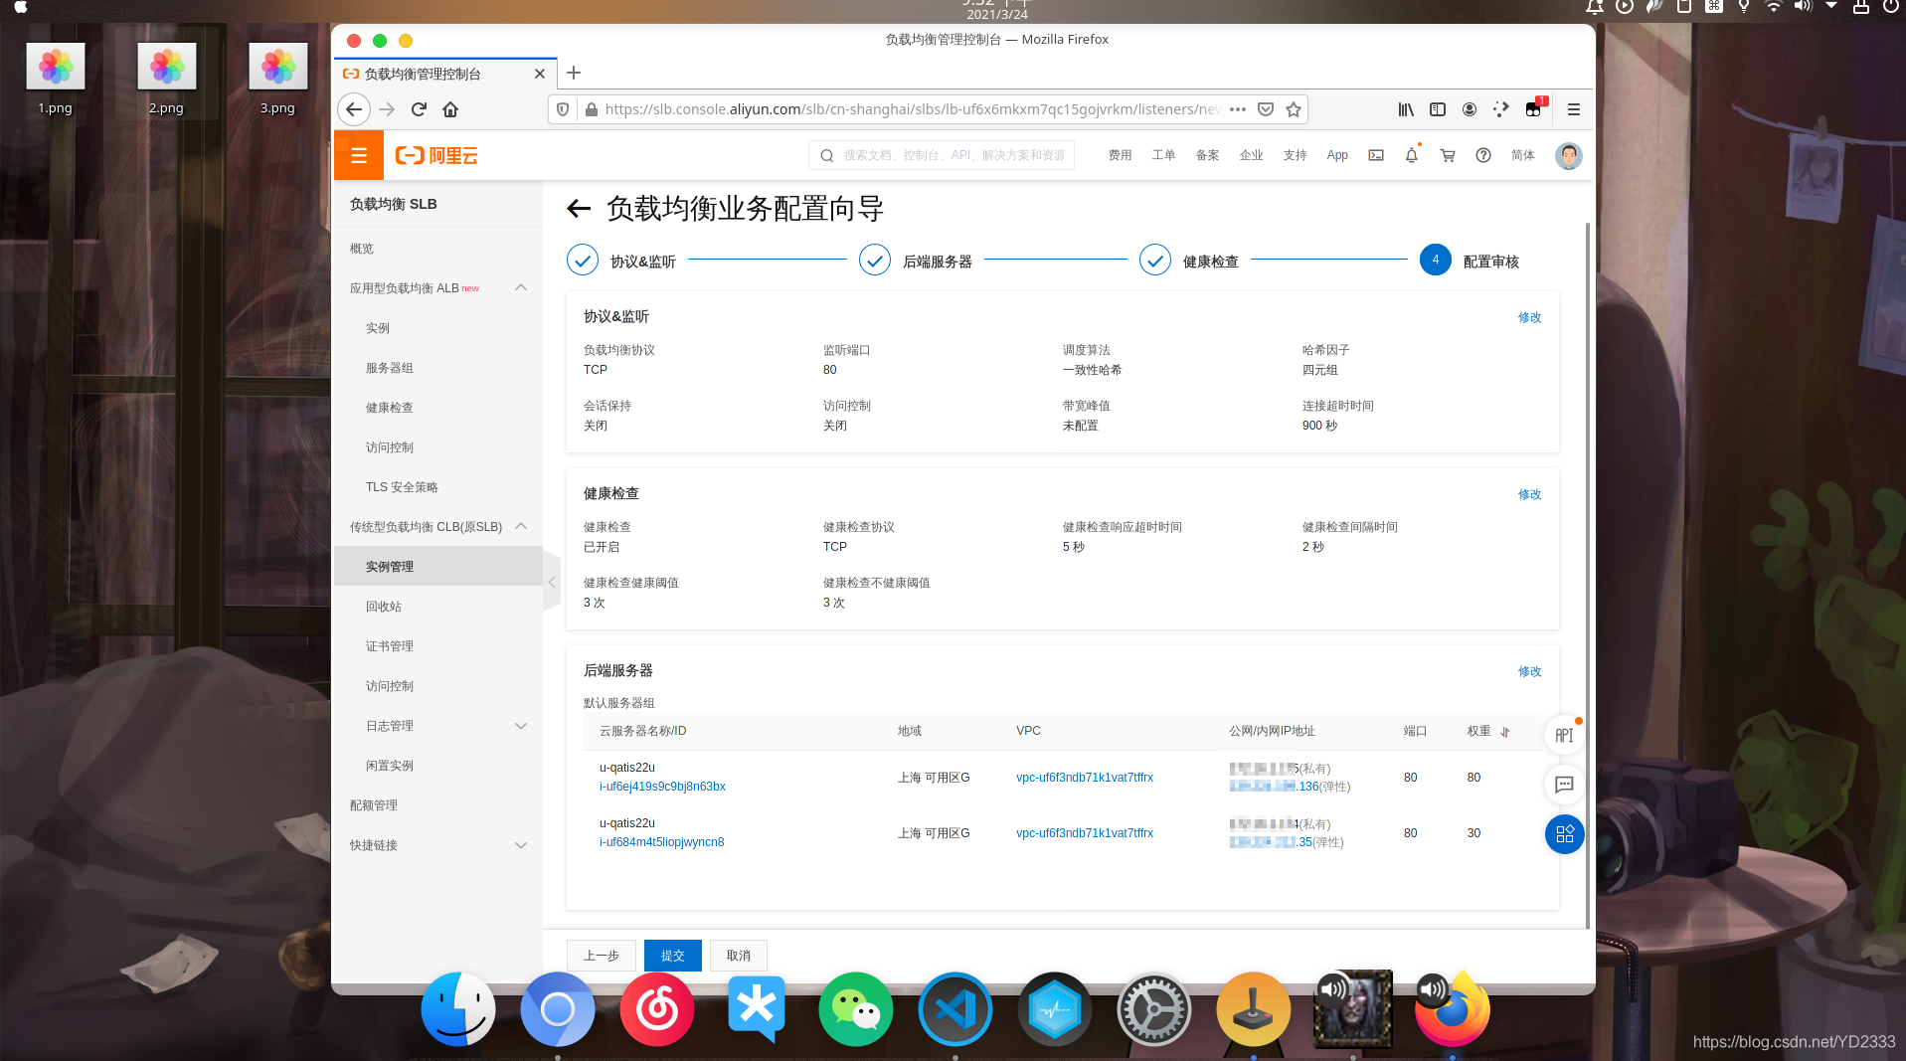Image resolution: width=1906 pixels, height=1061 pixels.
Task: Open the Cloud Shell terminal icon
Action: tap(1376, 155)
